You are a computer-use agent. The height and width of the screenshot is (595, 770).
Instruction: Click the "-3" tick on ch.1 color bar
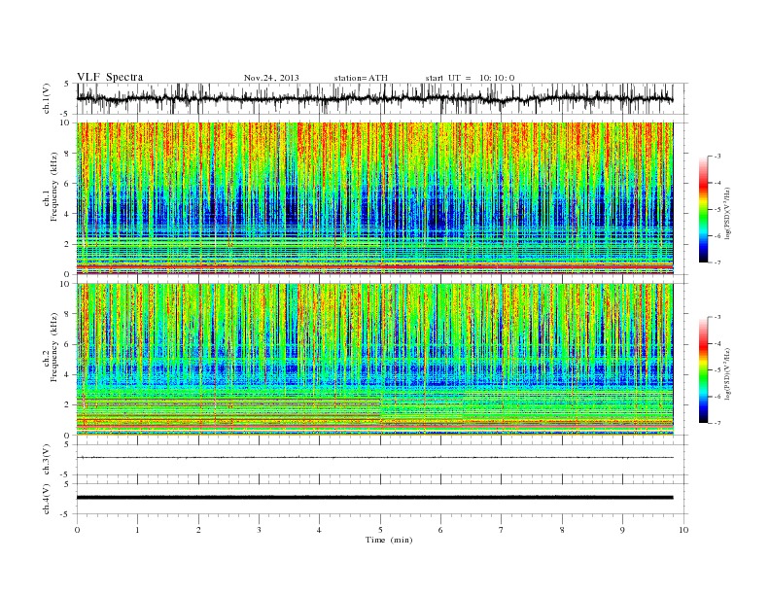[x=717, y=157]
